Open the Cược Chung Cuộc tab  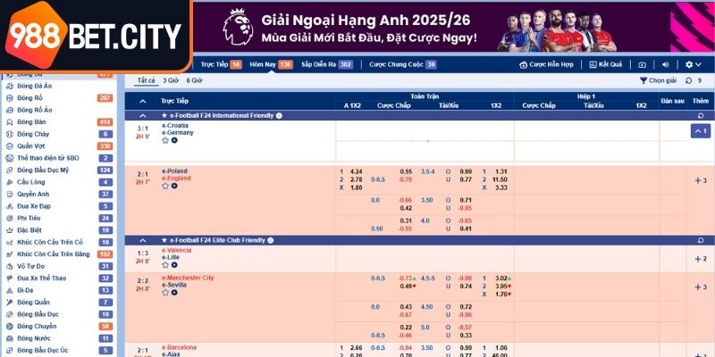click(x=403, y=64)
